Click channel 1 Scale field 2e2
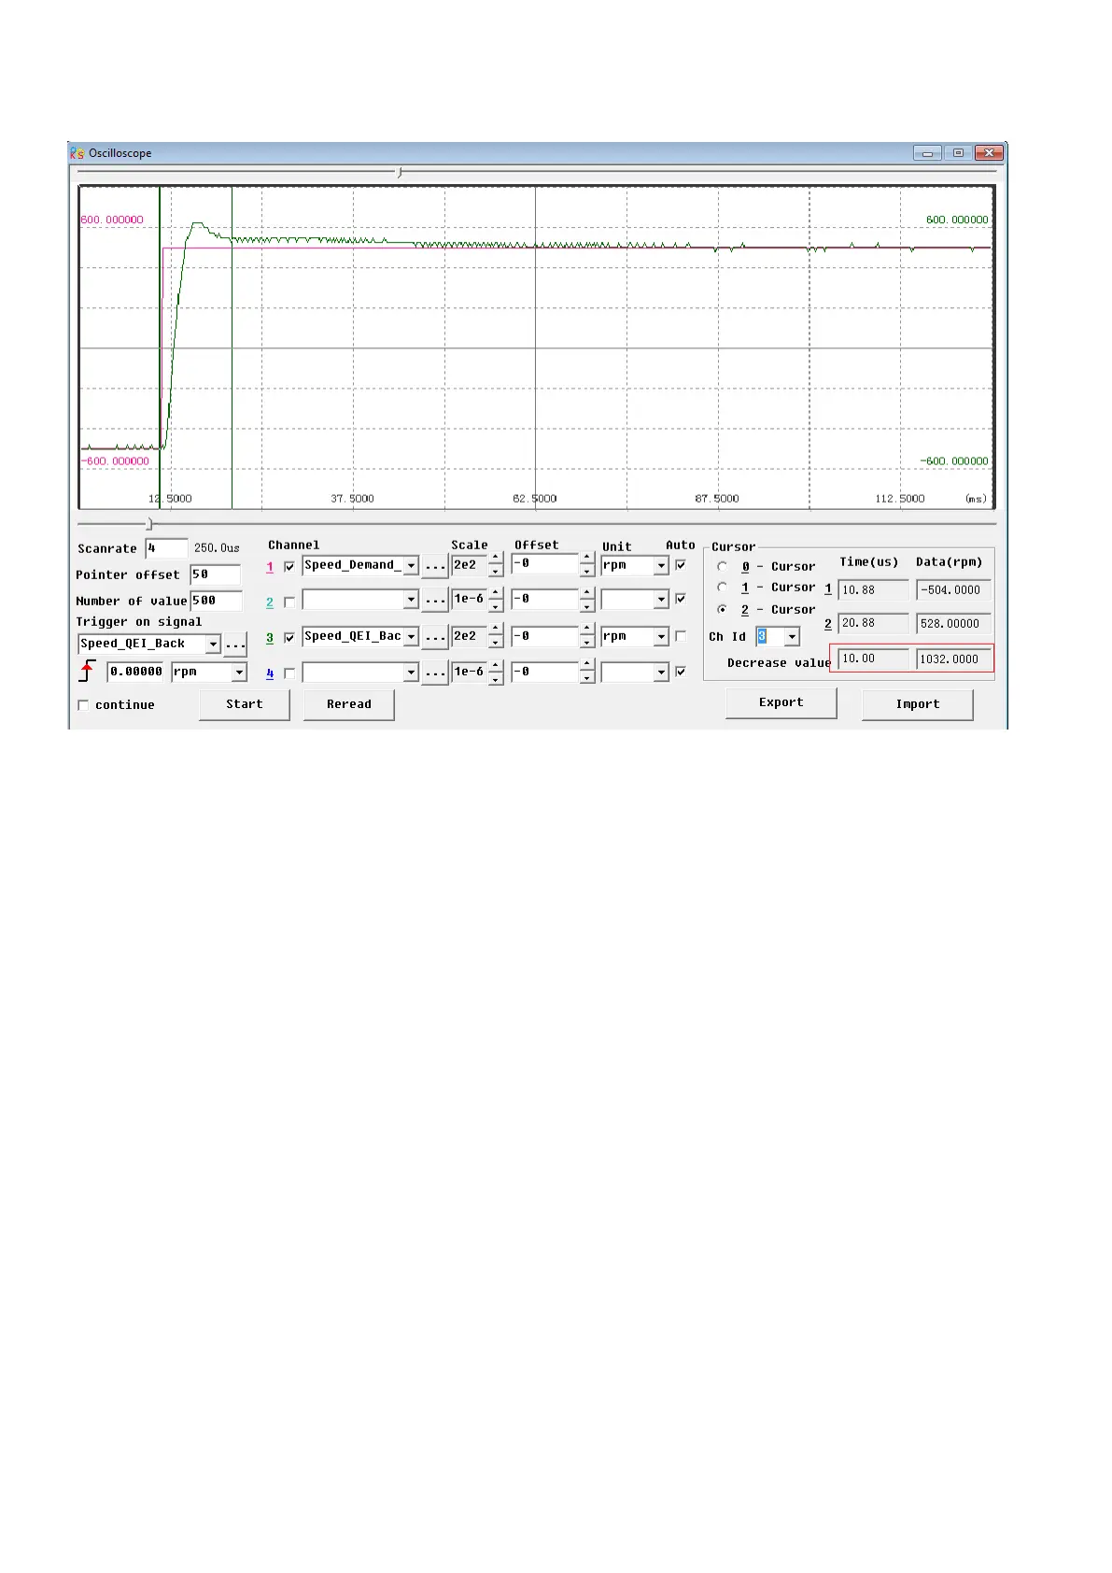Viewport: 1112px width, 1573px height. 469,565
